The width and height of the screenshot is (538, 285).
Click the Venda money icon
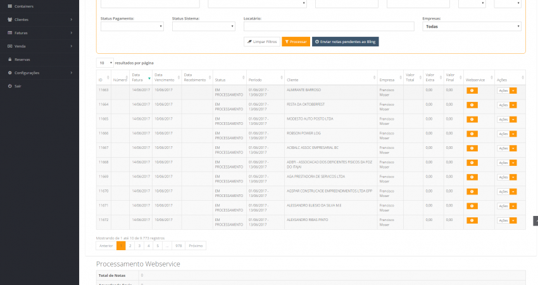(9, 46)
